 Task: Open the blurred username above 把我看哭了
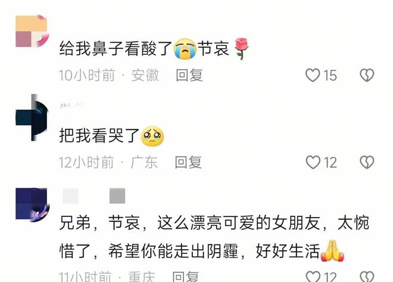pyautogui.click(x=71, y=106)
